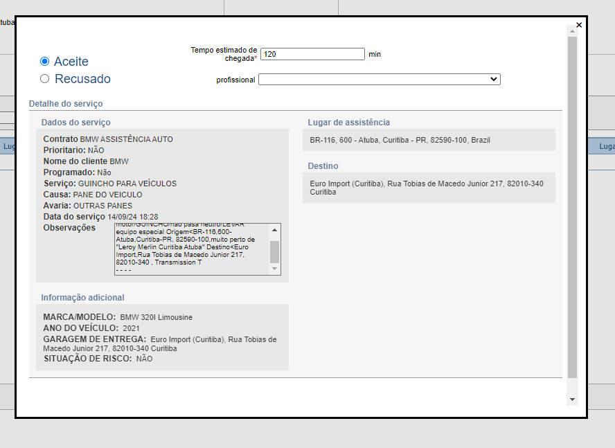The image size is (615, 448).
Task: Select the Aceite radio option
Action: (x=45, y=62)
